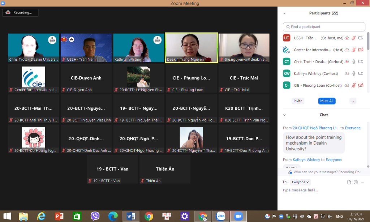Screen dimensions: 370x222
Task: Open Word from taskbar
Action: click(x=131, y=216)
